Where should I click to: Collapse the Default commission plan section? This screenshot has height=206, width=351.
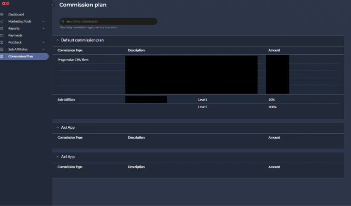coord(58,40)
